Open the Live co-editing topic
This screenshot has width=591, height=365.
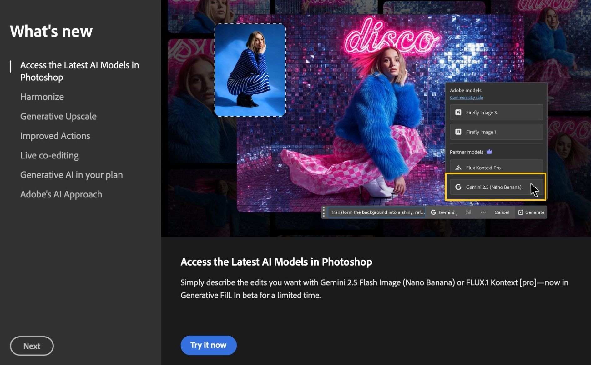[x=49, y=155]
